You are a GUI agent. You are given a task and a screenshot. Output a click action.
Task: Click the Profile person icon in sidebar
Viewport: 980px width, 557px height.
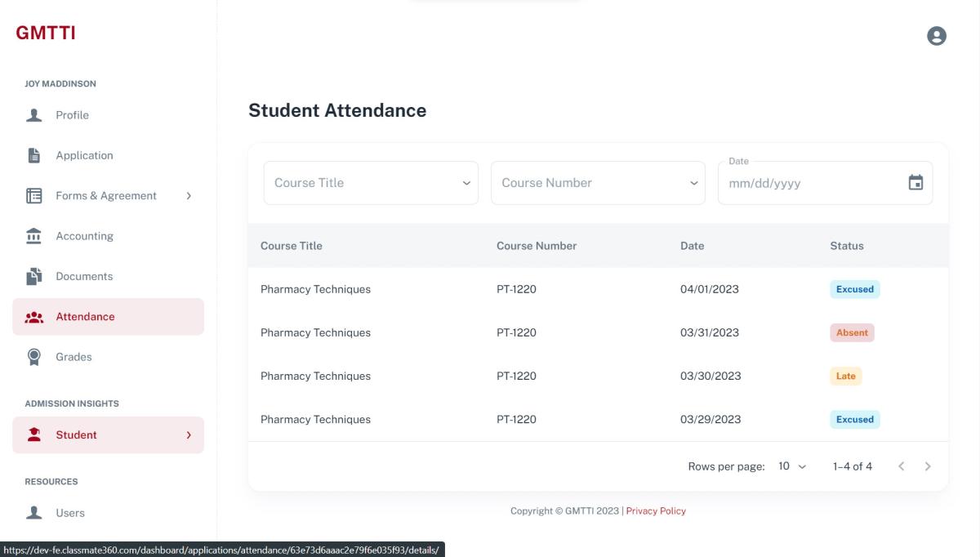(34, 115)
